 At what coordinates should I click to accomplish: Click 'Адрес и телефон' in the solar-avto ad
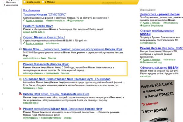coord(152,60)
